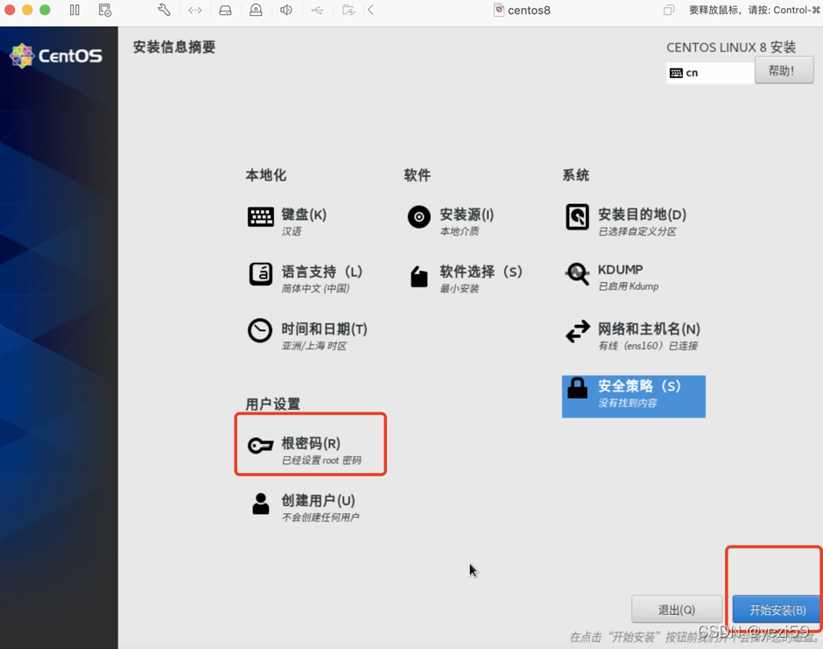This screenshot has width=823, height=649.
Task: Click status text 已选择自定义分区
Action: pos(637,231)
